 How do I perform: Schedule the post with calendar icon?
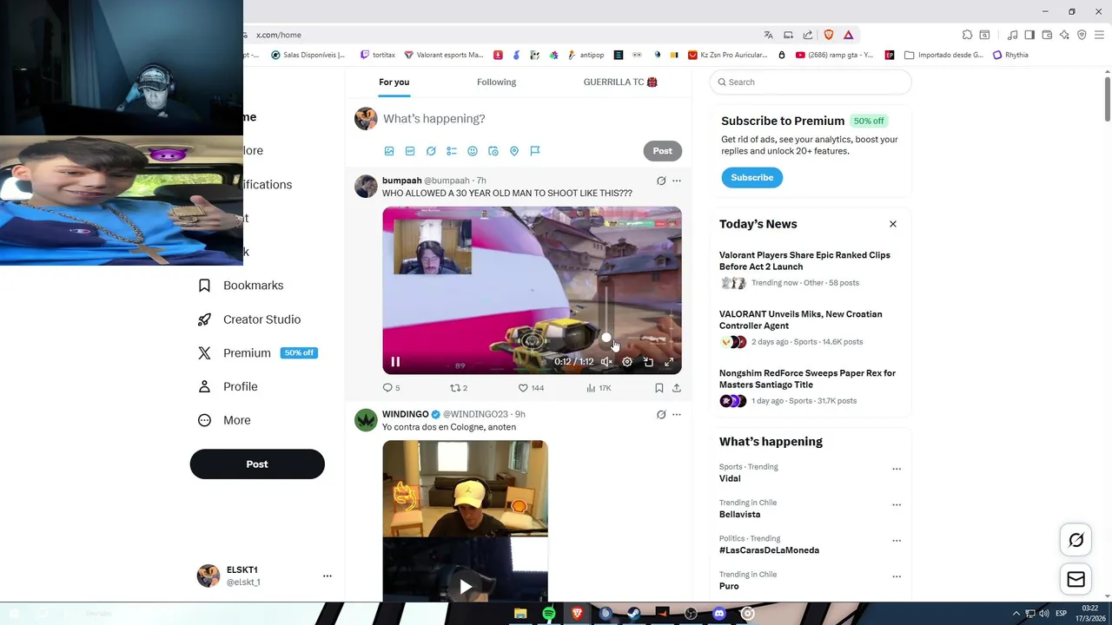493,151
